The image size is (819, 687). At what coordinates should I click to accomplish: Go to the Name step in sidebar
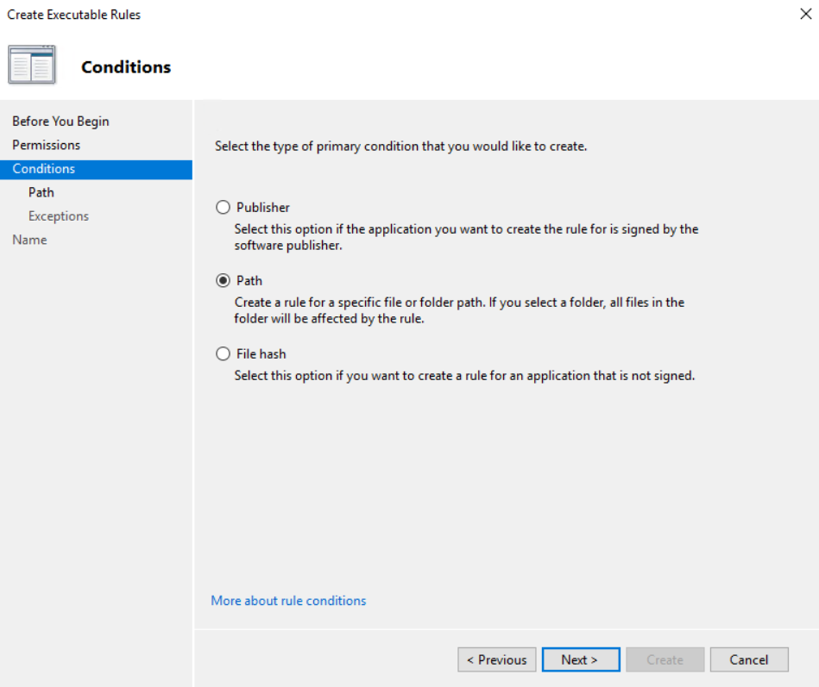(x=29, y=240)
